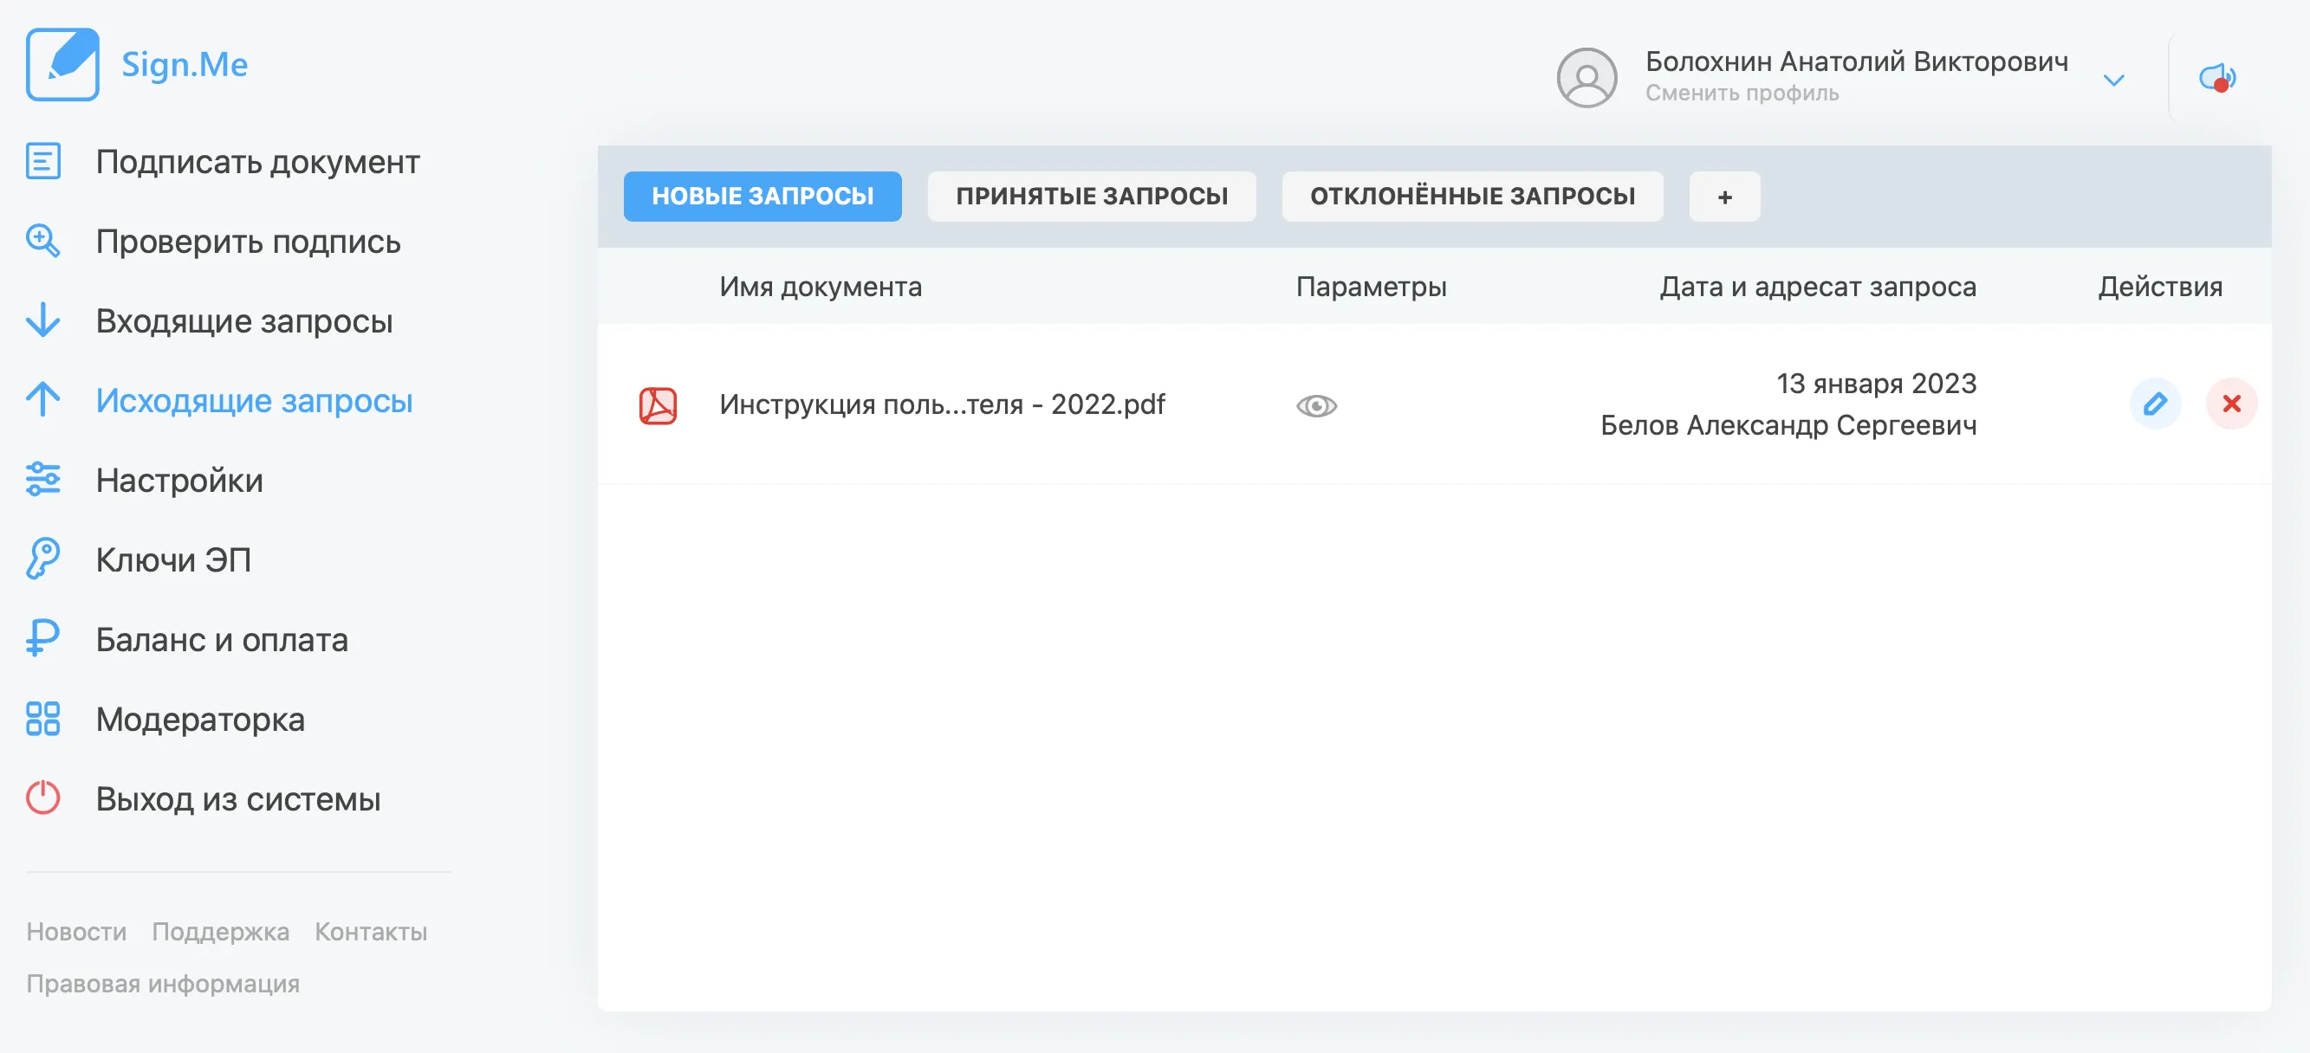Open Настройки page
Image resolution: width=2310 pixels, height=1053 pixels.
click(179, 481)
